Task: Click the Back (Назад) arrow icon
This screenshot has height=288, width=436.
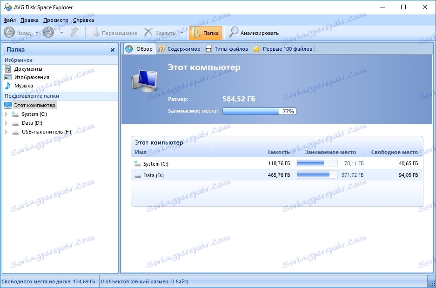Action: [9, 33]
